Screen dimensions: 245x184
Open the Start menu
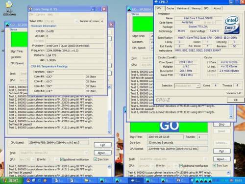(11, 180)
